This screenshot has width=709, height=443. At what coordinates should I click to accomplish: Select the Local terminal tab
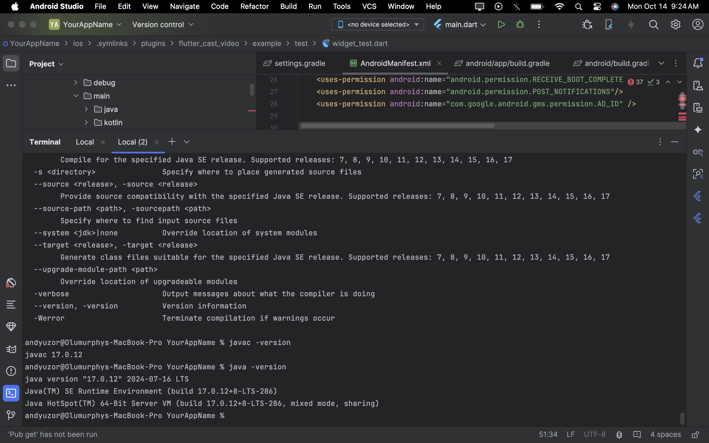(85, 142)
